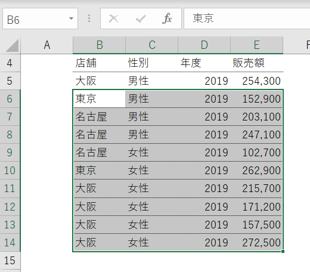Click the fill handle of the selected range
310x272 pixels.
(x=283, y=251)
